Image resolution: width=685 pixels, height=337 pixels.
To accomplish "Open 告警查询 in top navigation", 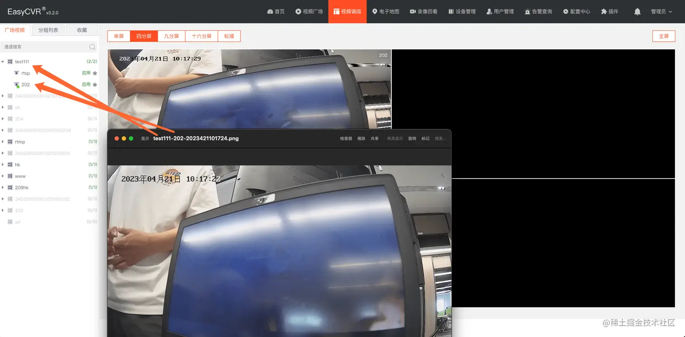I will click(x=538, y=11).
